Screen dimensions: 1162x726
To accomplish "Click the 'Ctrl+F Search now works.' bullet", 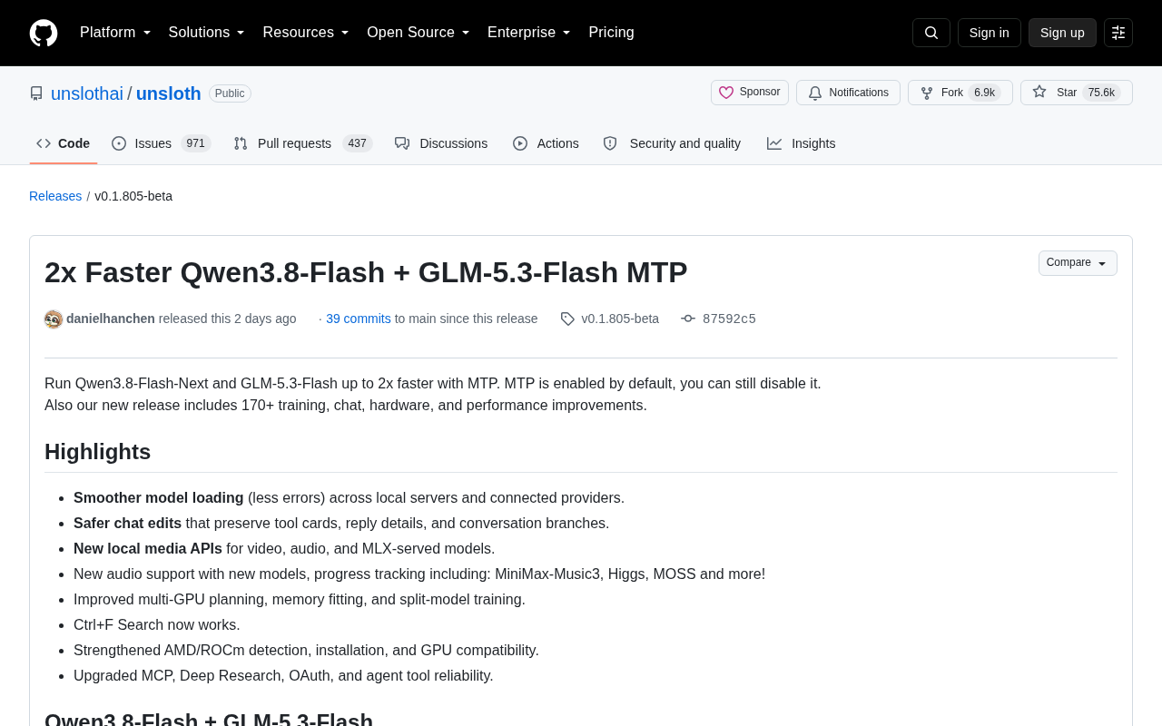I will [157, 624].
